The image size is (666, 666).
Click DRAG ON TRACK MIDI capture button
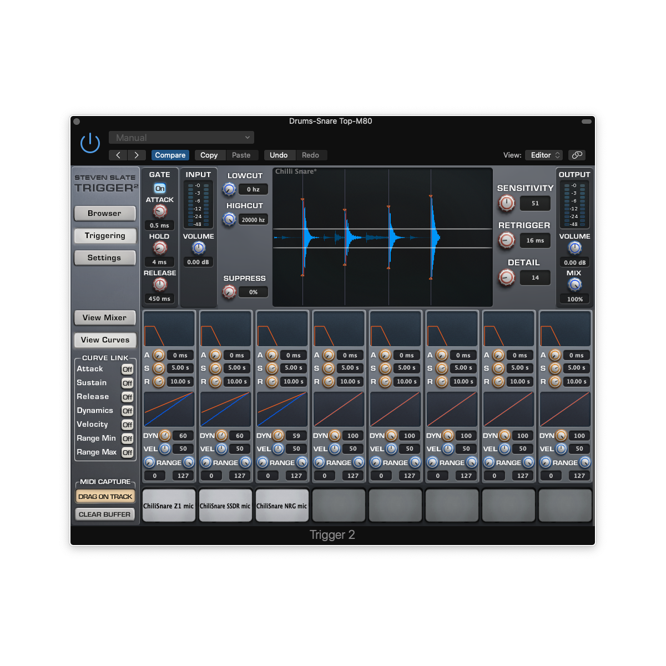tap(105, 496)
